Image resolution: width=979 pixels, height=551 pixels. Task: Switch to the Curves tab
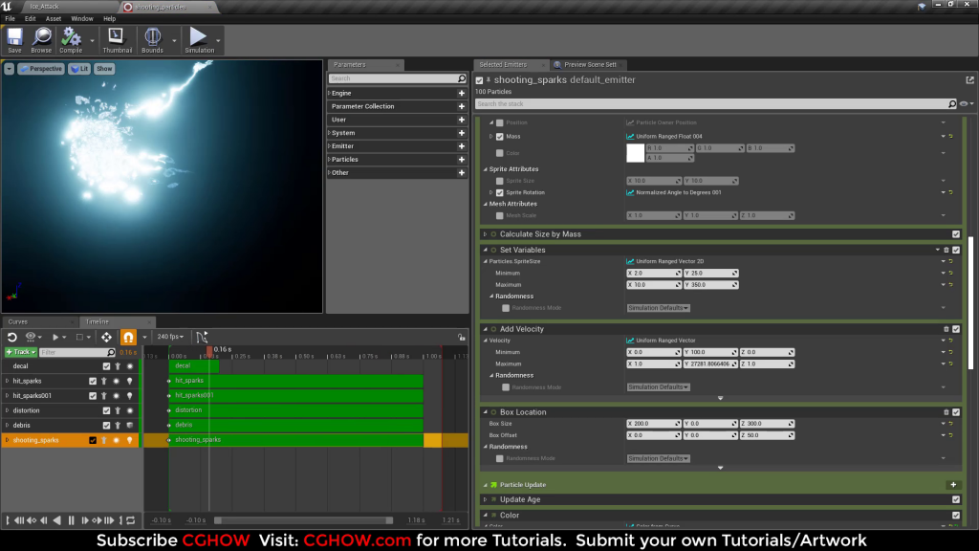[18, 321]
